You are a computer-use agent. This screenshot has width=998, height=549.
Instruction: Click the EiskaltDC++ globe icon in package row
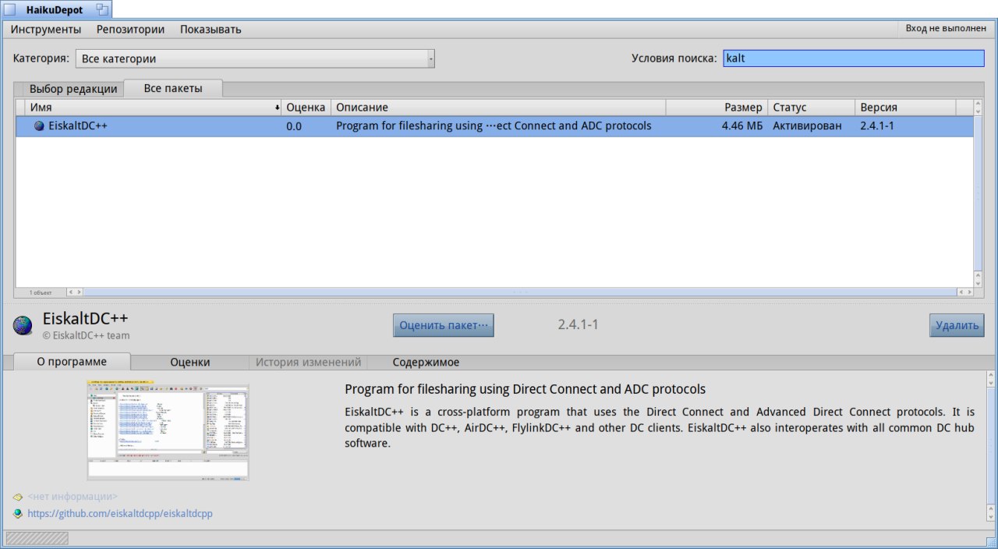click(x=39, y=126)
